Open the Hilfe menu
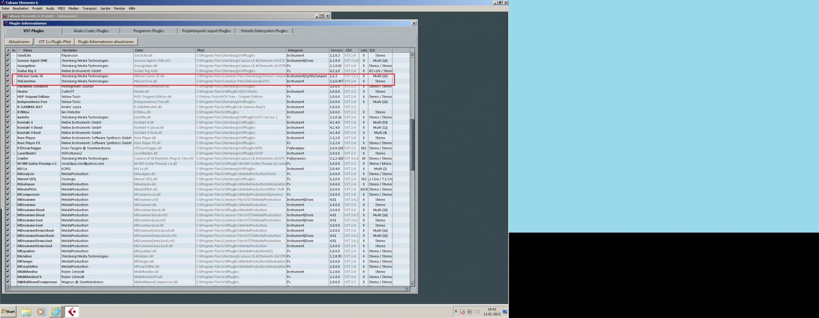The image size is (819, 318). click(132, 8)
